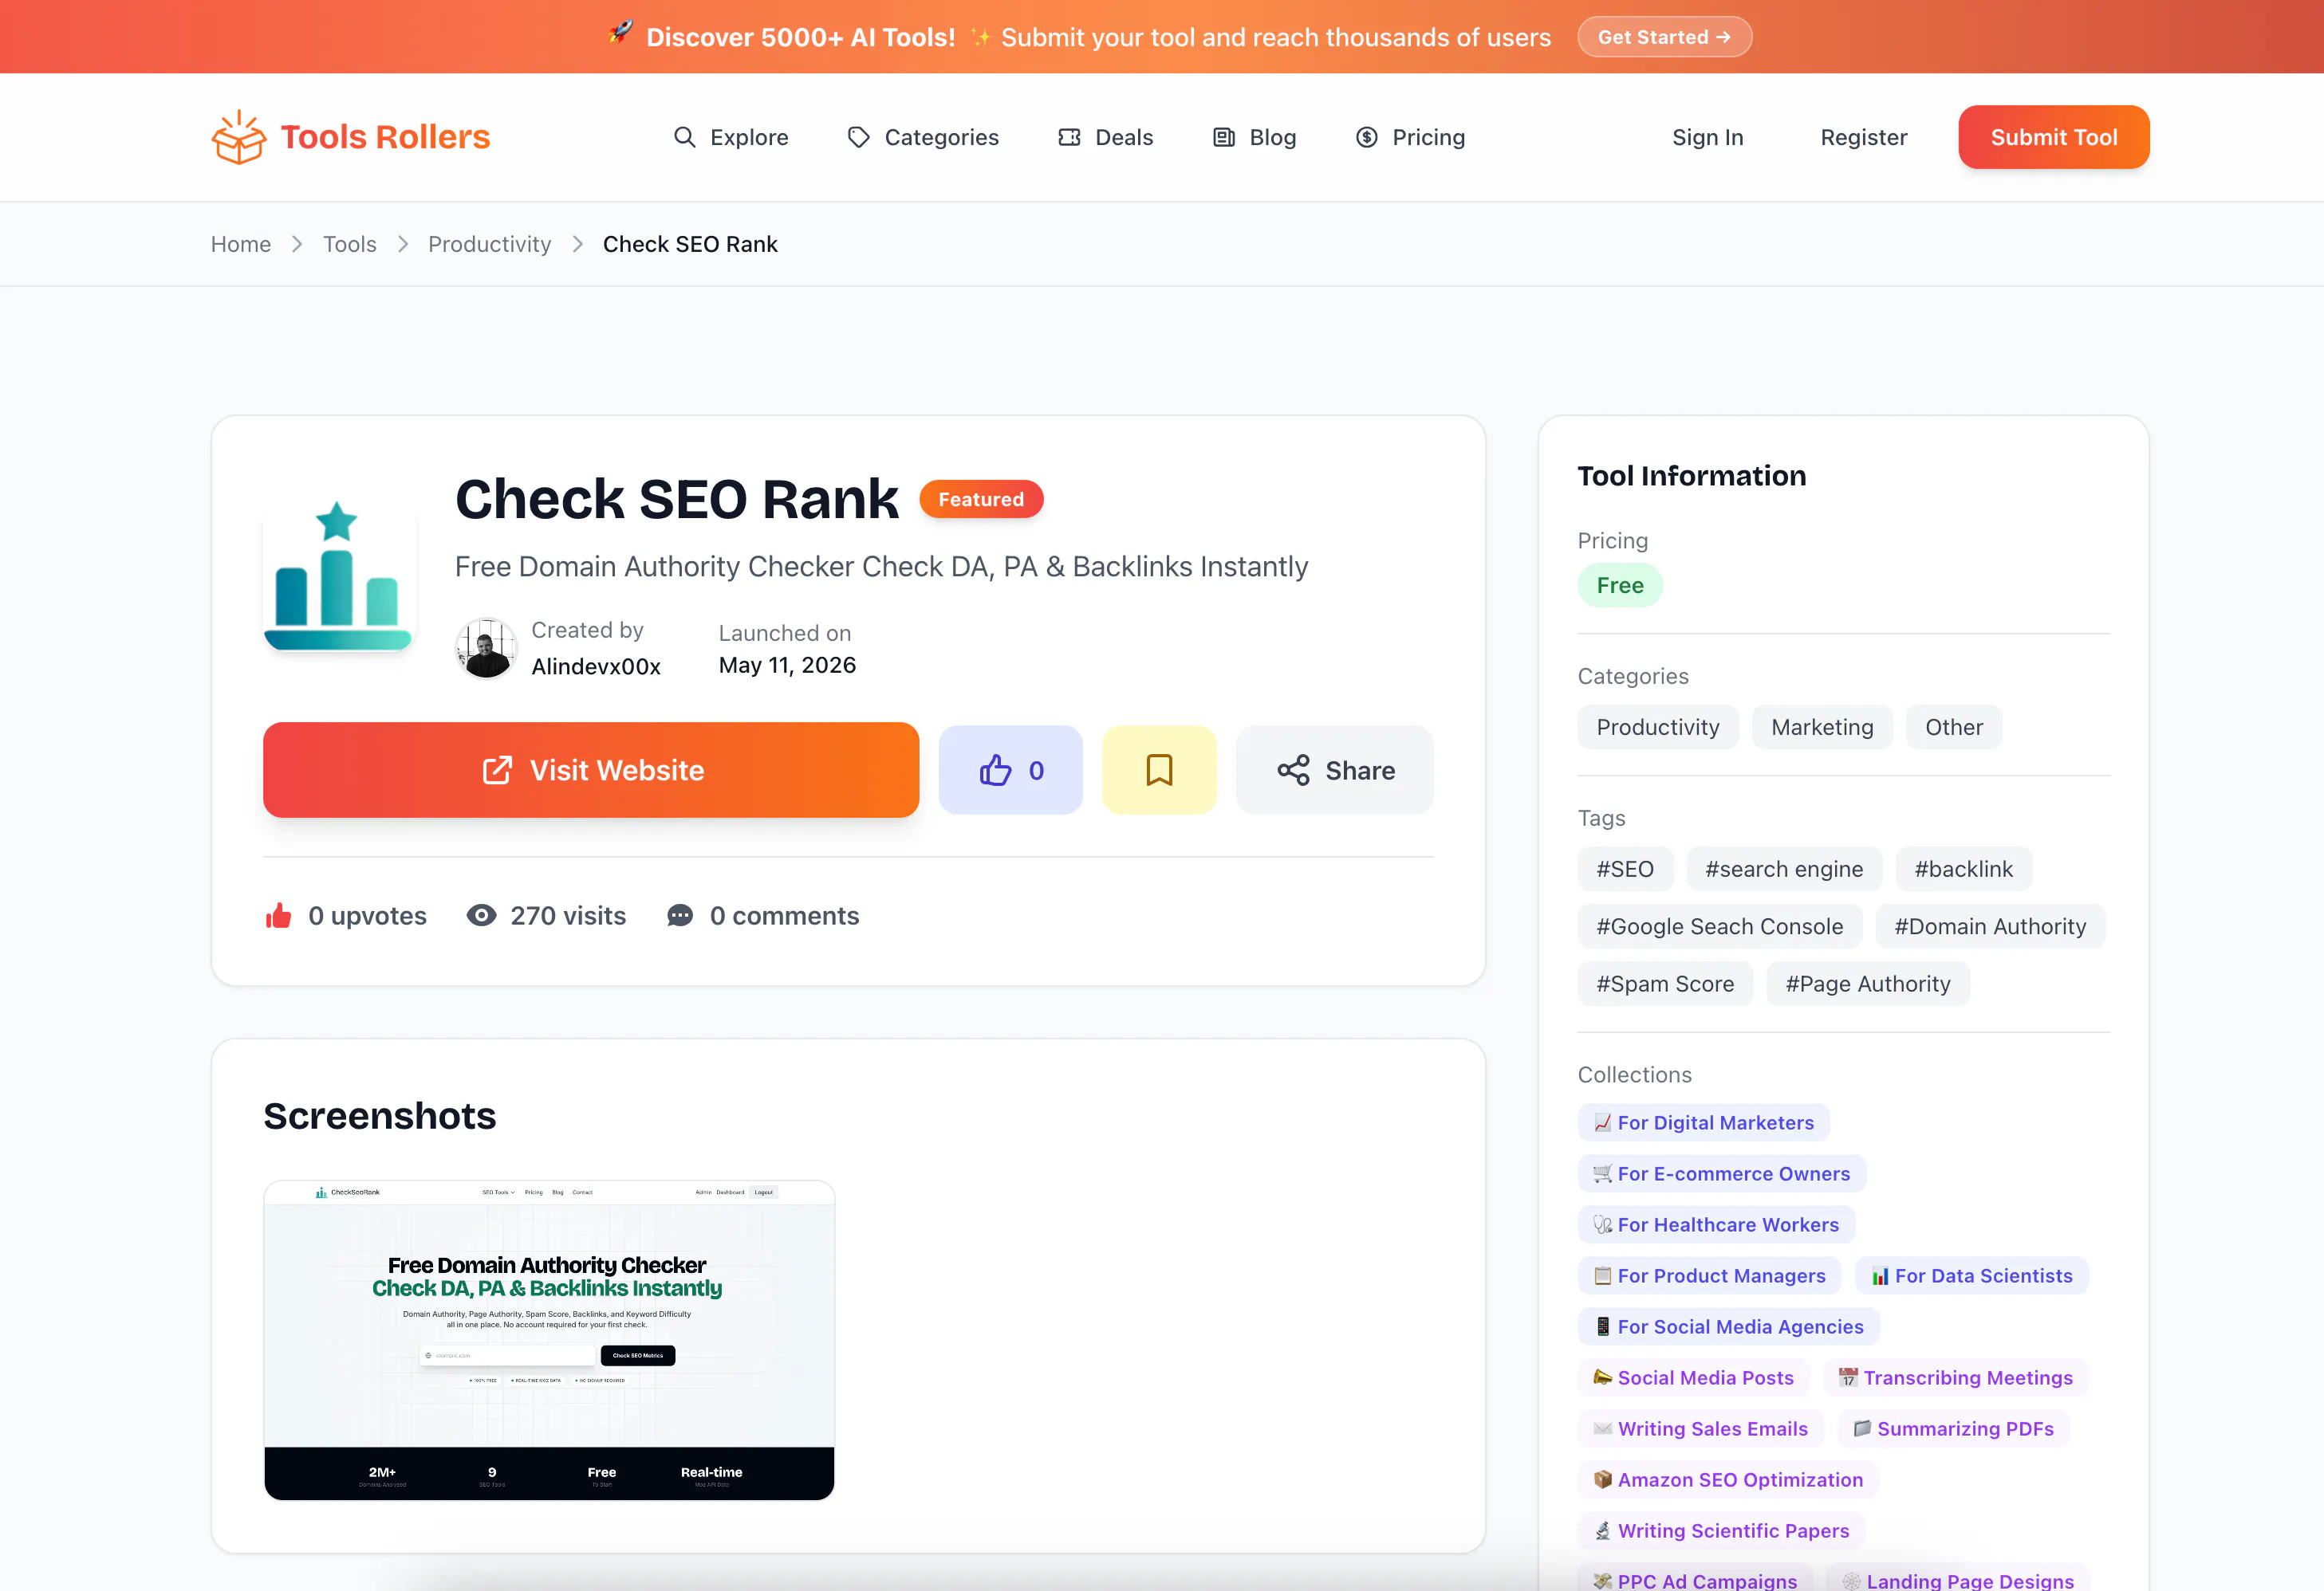Bookmark the tool with the yellow bookmark button

(x=1159, y=771)
